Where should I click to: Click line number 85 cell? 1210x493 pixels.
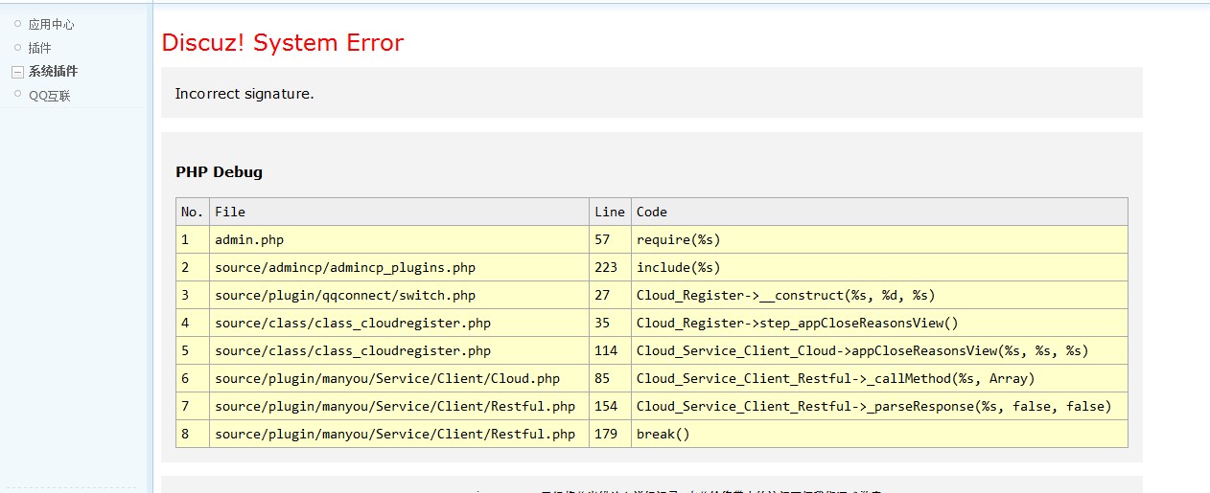tap(610, 378)
